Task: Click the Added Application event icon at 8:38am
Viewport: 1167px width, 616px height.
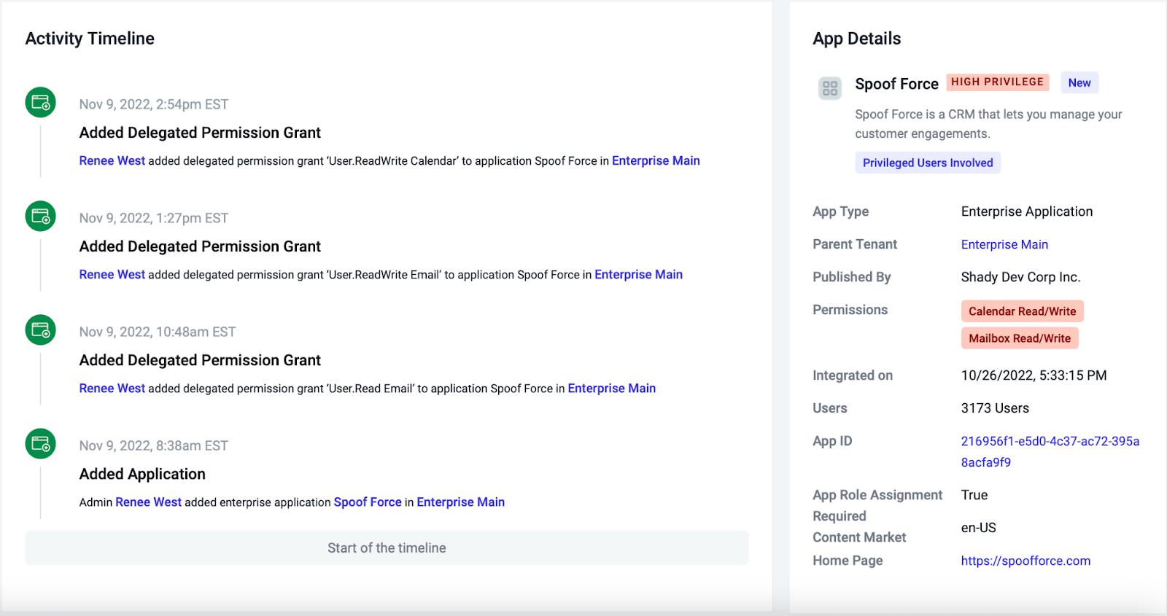Action: pos(41,443)
